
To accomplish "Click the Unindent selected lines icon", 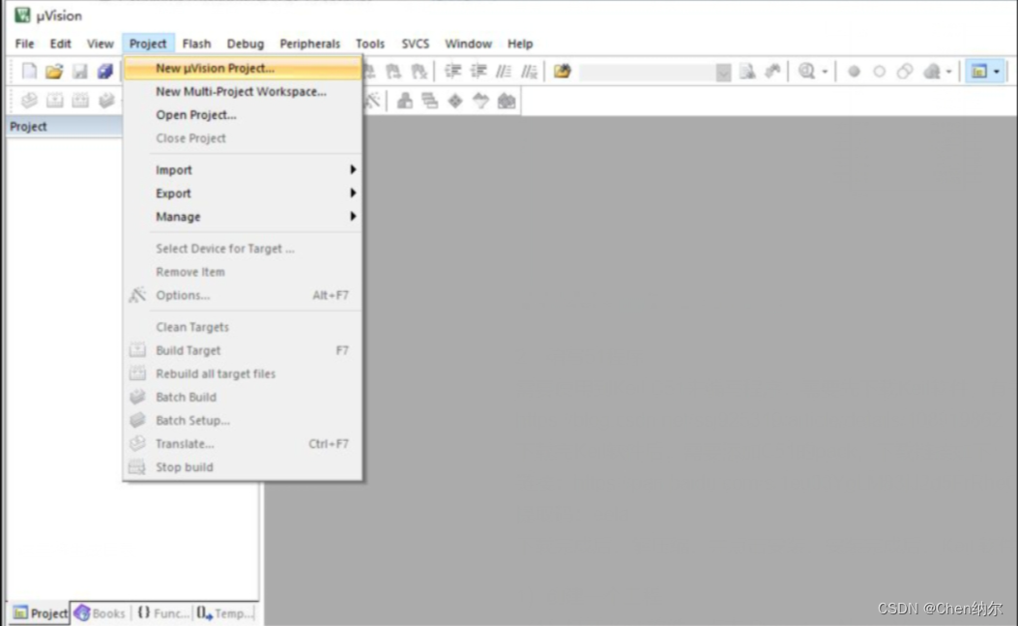I will [479, 71].
